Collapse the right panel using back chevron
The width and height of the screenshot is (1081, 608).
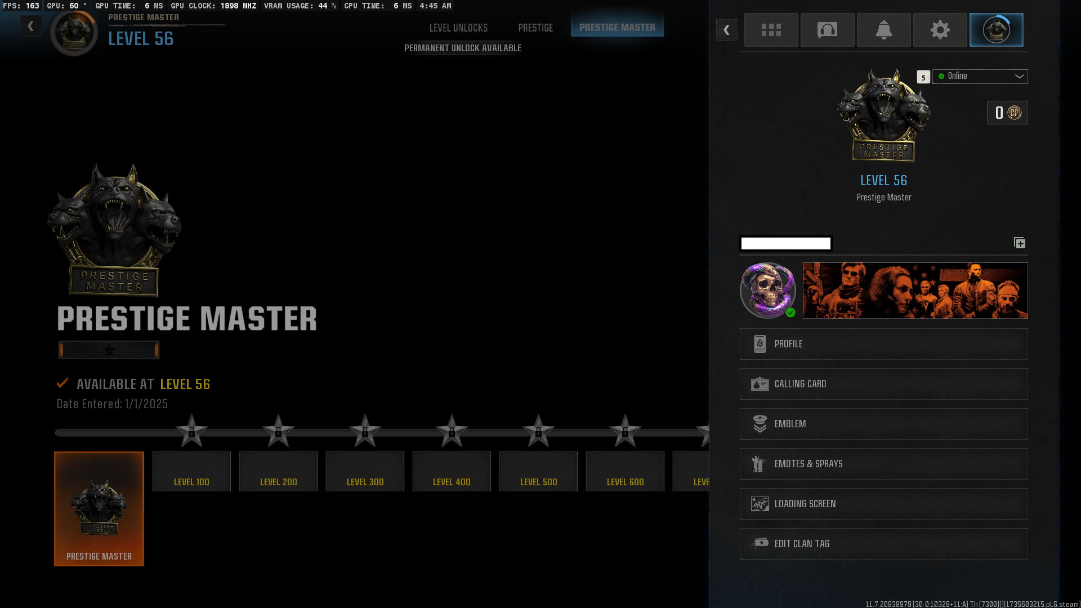[x=726, y=30]
